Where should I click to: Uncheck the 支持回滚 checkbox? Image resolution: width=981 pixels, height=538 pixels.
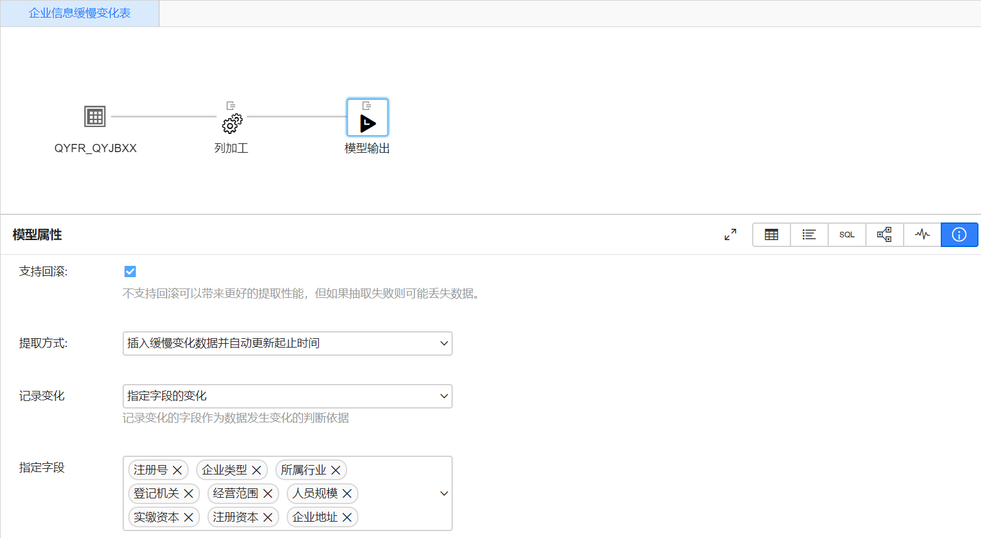(x=130, y=271)
